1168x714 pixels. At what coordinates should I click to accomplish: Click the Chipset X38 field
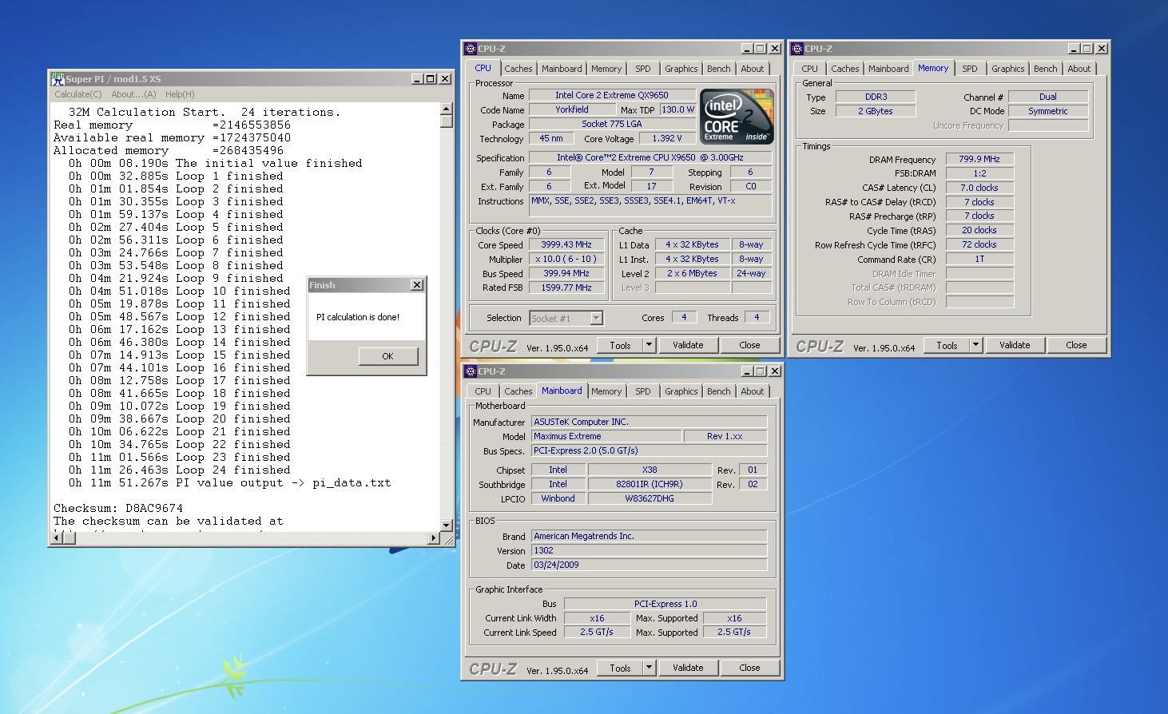[x=649, y=470]
